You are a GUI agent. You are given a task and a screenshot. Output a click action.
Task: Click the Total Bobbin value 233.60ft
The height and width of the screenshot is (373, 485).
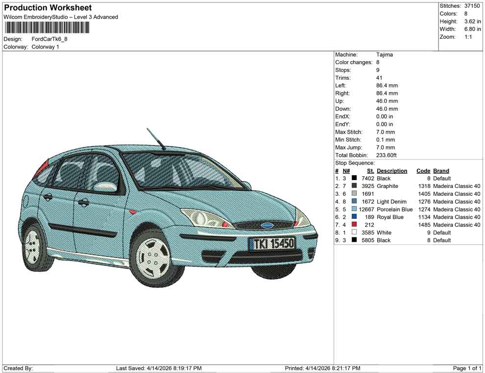point(386,155)
